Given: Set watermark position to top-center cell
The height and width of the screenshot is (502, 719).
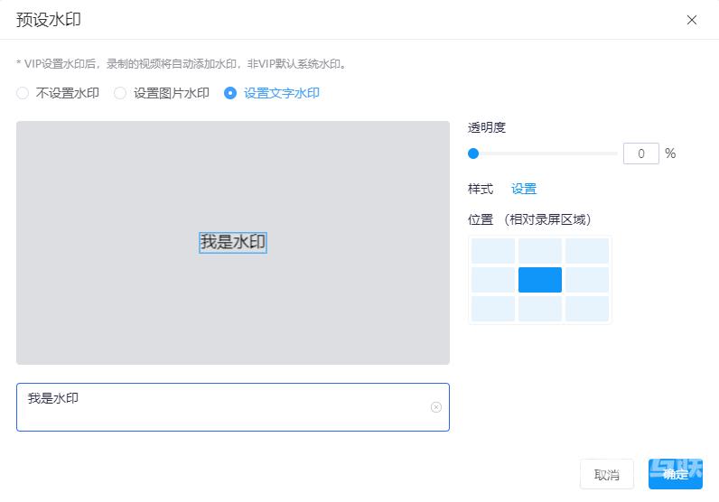Looking at the screenshot, I should click(540, 251).
